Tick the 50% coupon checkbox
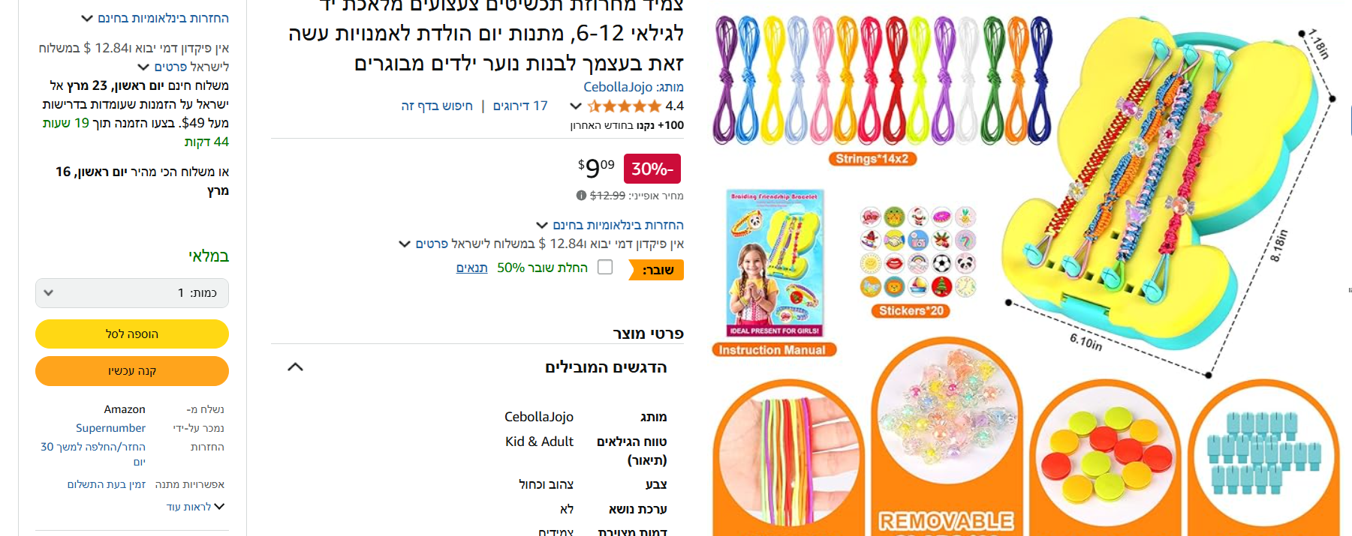The width and height of the screenshot is (1352, 536). coord(605,267)
